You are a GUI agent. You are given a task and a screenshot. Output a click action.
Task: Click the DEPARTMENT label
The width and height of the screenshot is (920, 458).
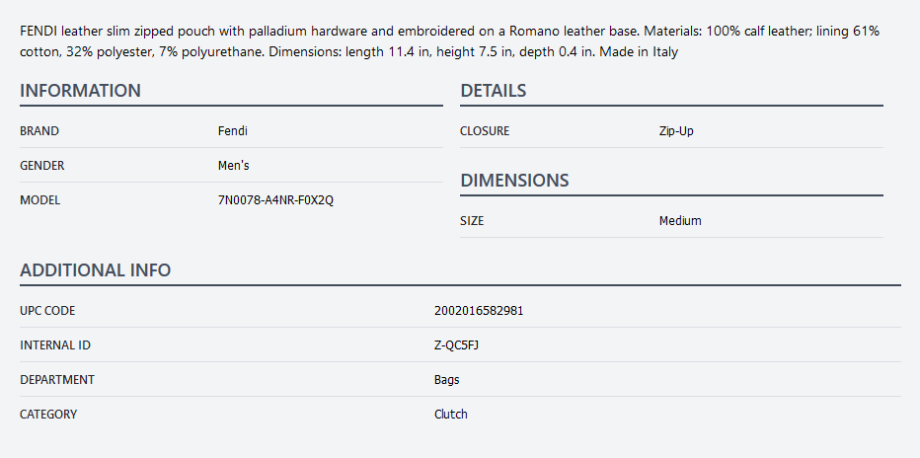(57, 380)
